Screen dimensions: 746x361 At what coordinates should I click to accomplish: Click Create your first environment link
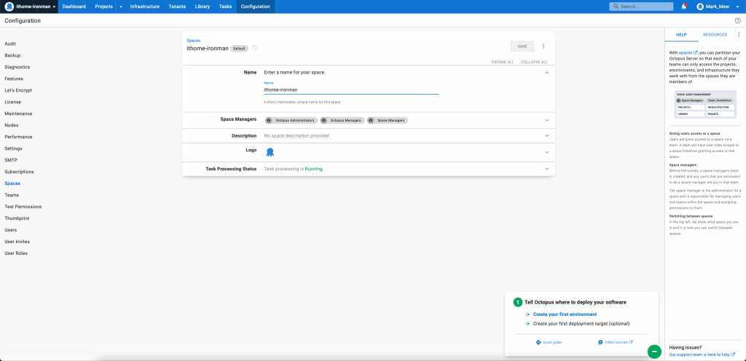point(565,314)
